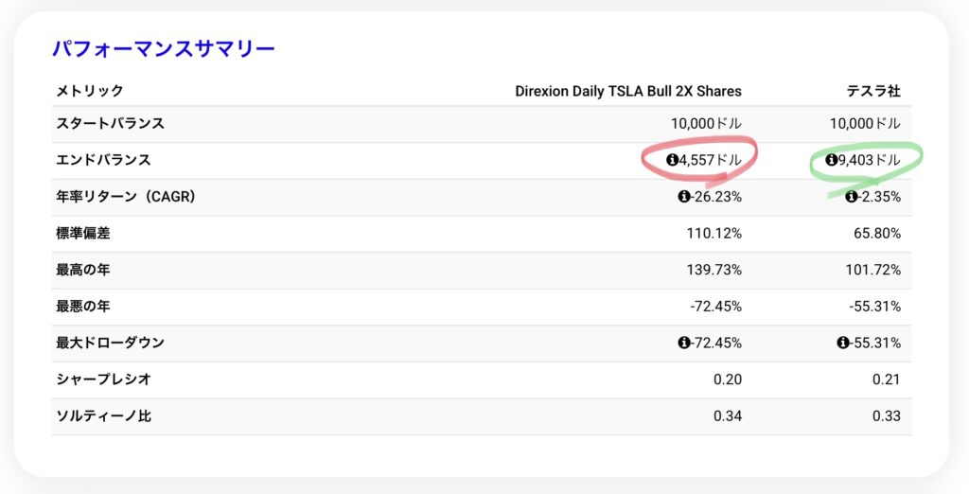Select the スタートバランス row label

(111, 124)
